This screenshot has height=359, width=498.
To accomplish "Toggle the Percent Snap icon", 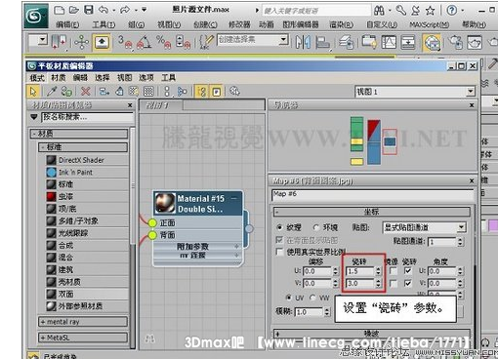I will tap(163, 42).
